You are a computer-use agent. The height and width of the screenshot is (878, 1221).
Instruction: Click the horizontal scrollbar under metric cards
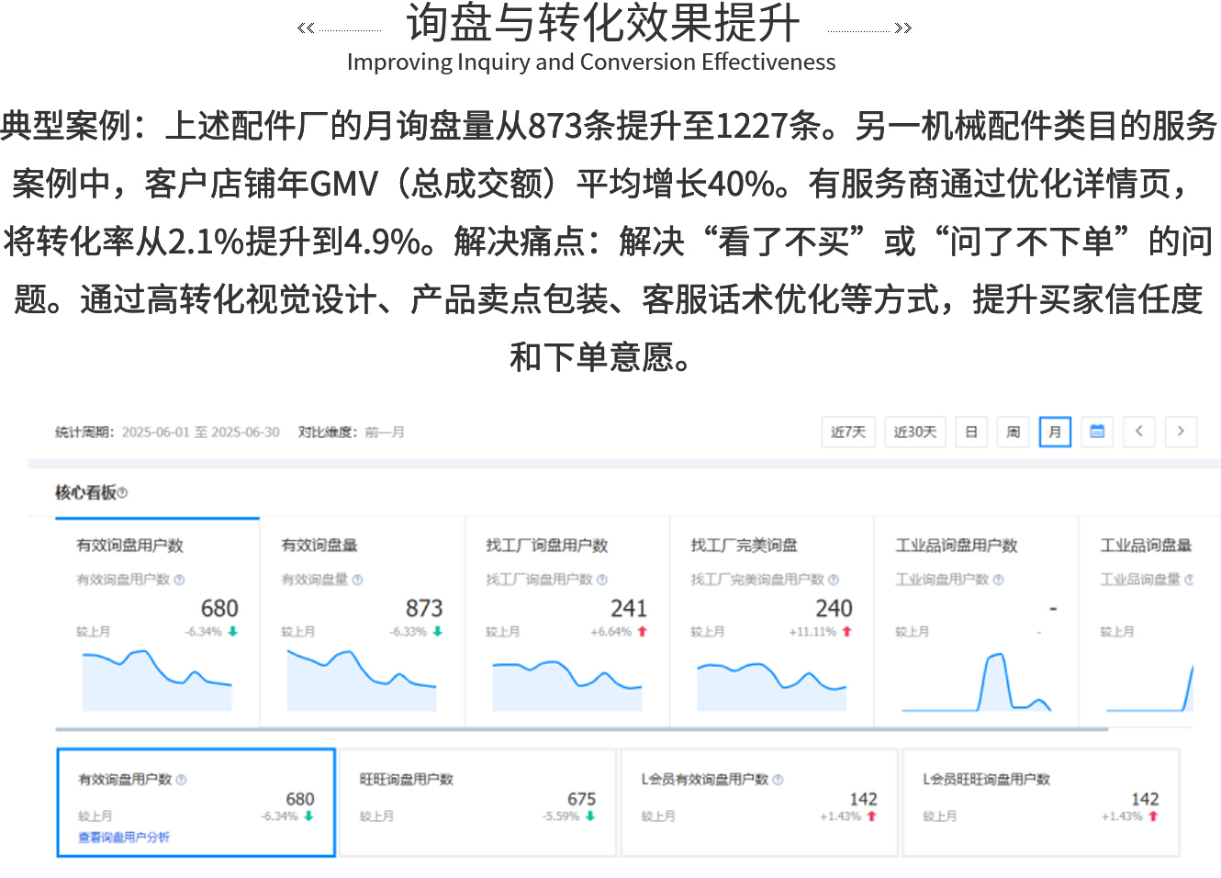click(x=581, y=729)
